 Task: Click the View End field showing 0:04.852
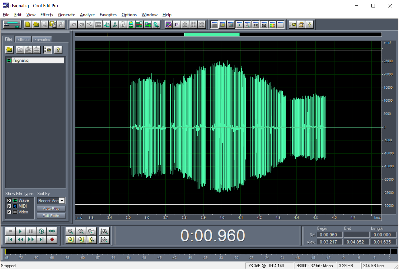[x=356, y=242]
